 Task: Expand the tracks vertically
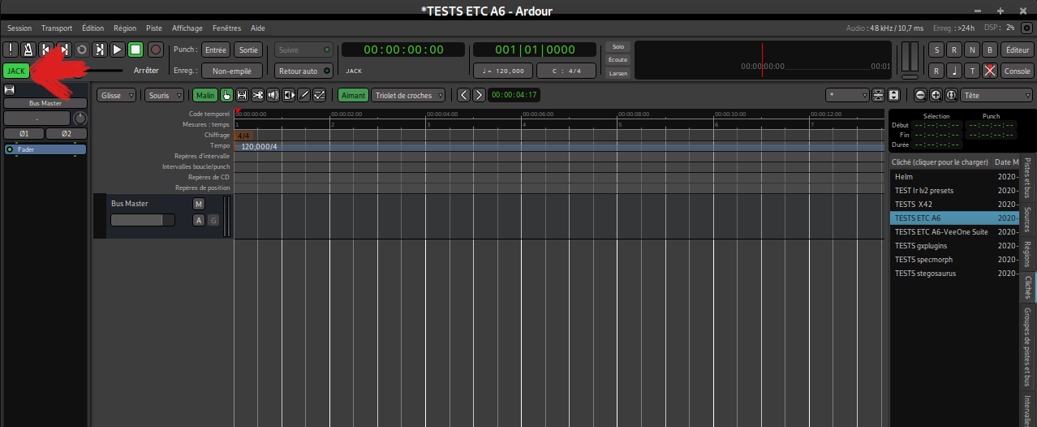pyautogui.click(x=893, y=95)
